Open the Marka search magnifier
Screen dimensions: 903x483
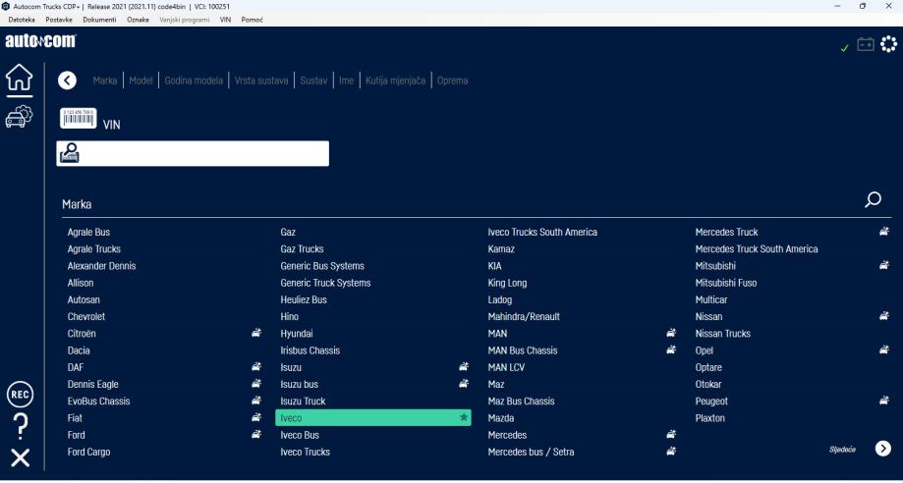(x=874, y=199)
